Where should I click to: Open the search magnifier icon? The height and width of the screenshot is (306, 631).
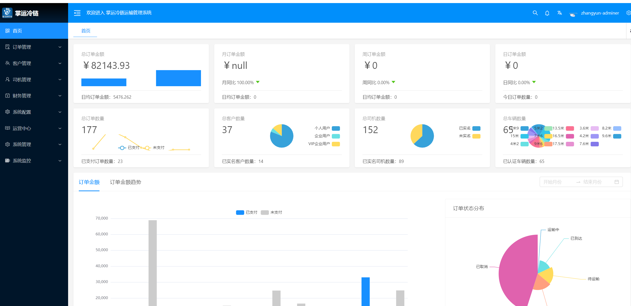[535, 13]
